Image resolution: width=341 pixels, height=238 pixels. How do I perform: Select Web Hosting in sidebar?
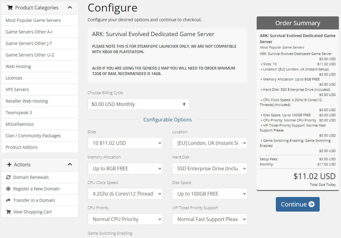[18, 66]
